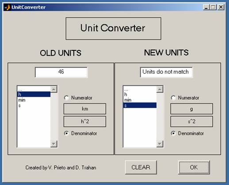Select the '...' entry in Old Units list

point(34,89)
